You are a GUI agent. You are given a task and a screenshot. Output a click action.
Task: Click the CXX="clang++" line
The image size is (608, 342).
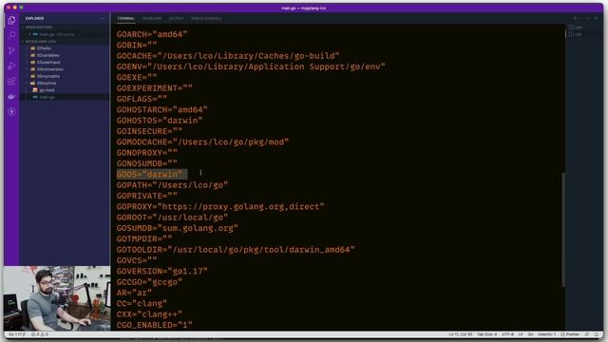point(149,314)
